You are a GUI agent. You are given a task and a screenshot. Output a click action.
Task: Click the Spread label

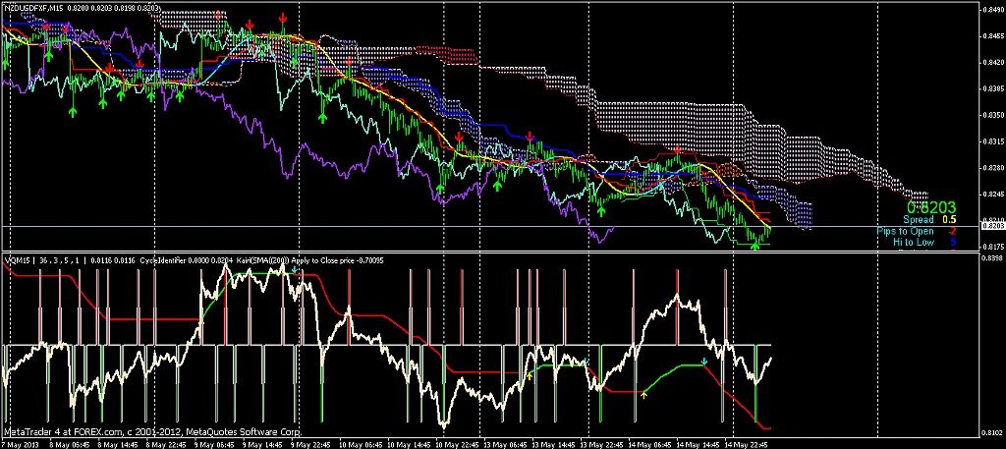[x=919, y=219]
